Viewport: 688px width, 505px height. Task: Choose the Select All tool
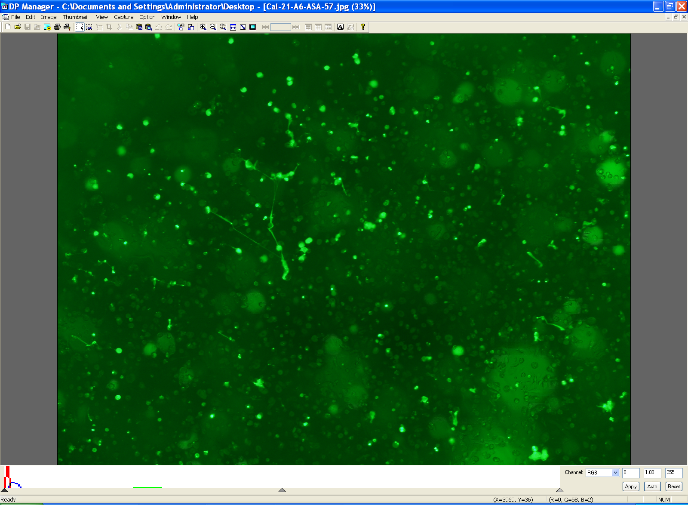(89, 27)
